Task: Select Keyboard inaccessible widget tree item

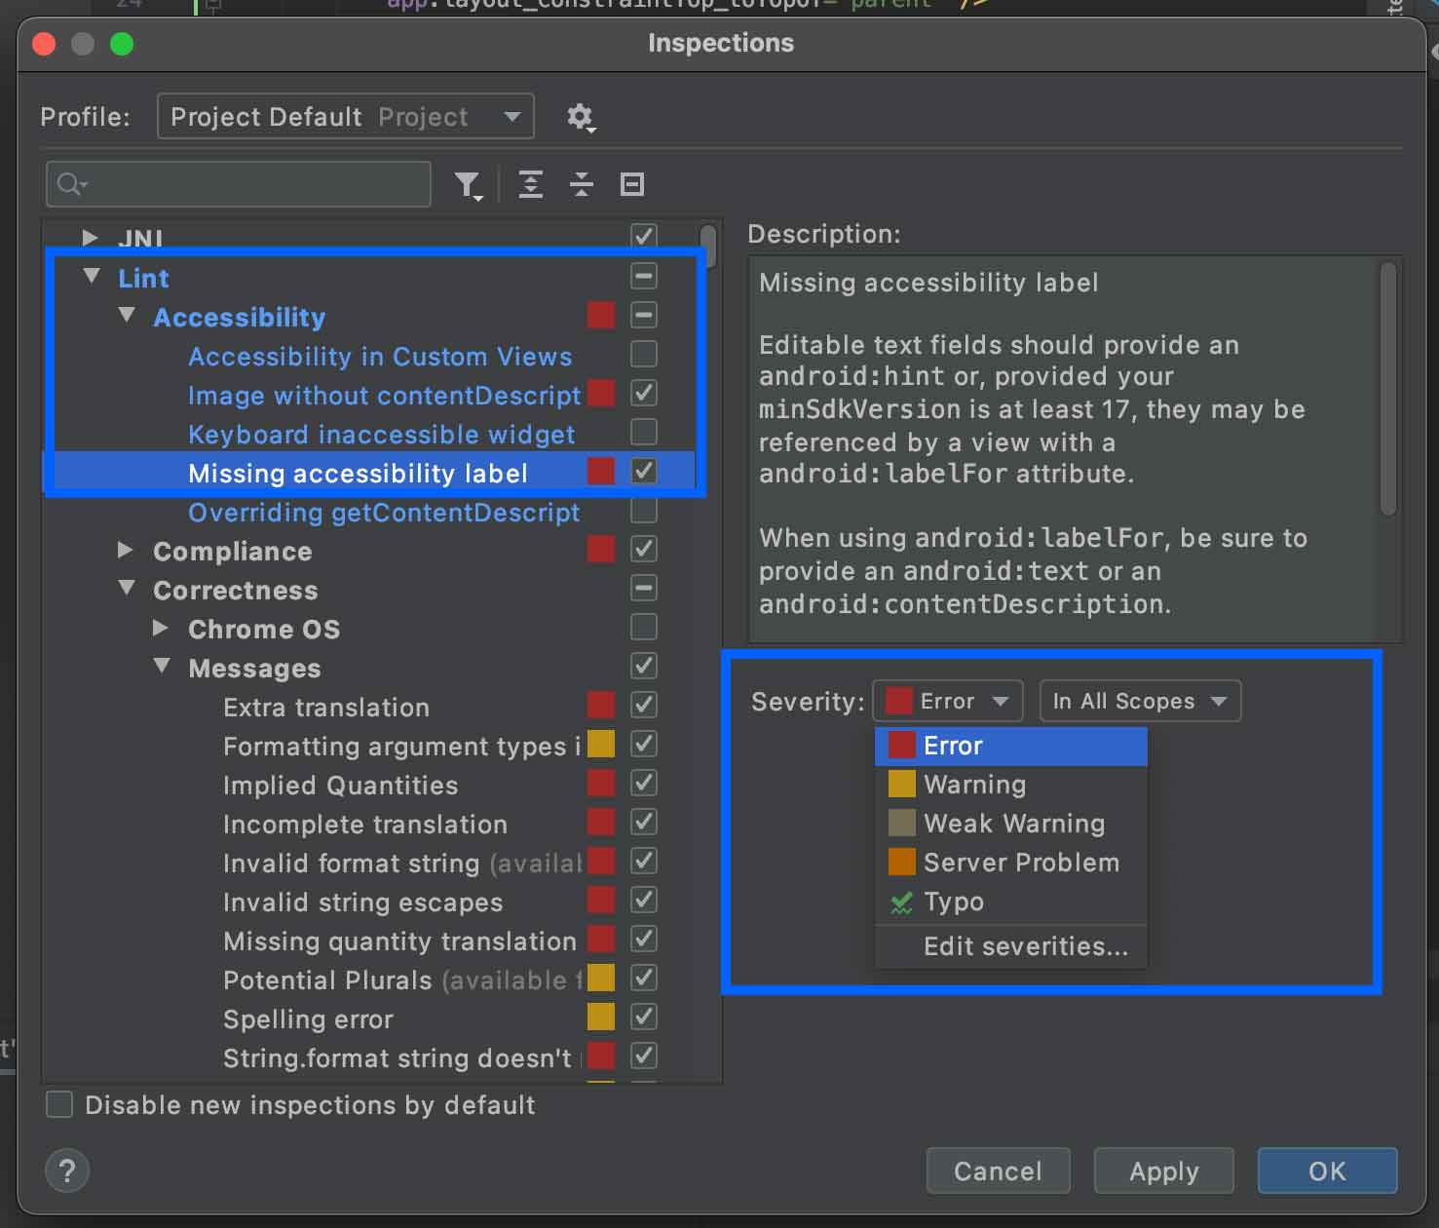Action: coord(381,435)
